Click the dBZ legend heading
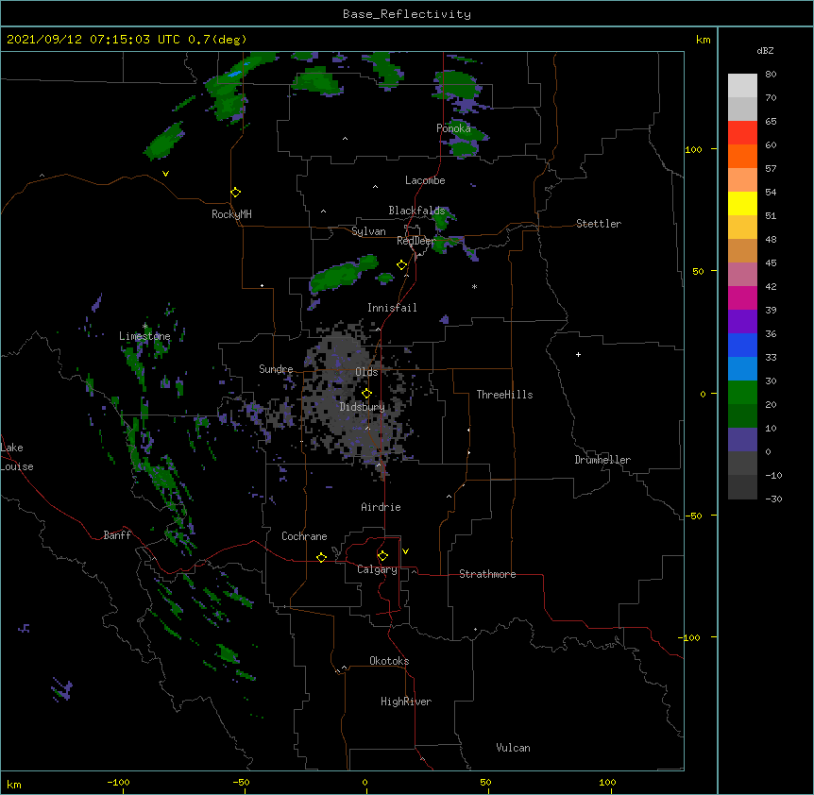The height and width of the screenshot is (795, 814). point(765,51)
